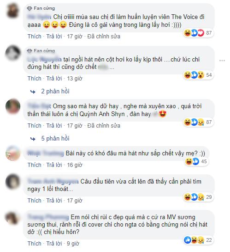This screenshot has width=230, height=252.
Task: Open reaction list showing 45 reactions
Action: [196, 161]
